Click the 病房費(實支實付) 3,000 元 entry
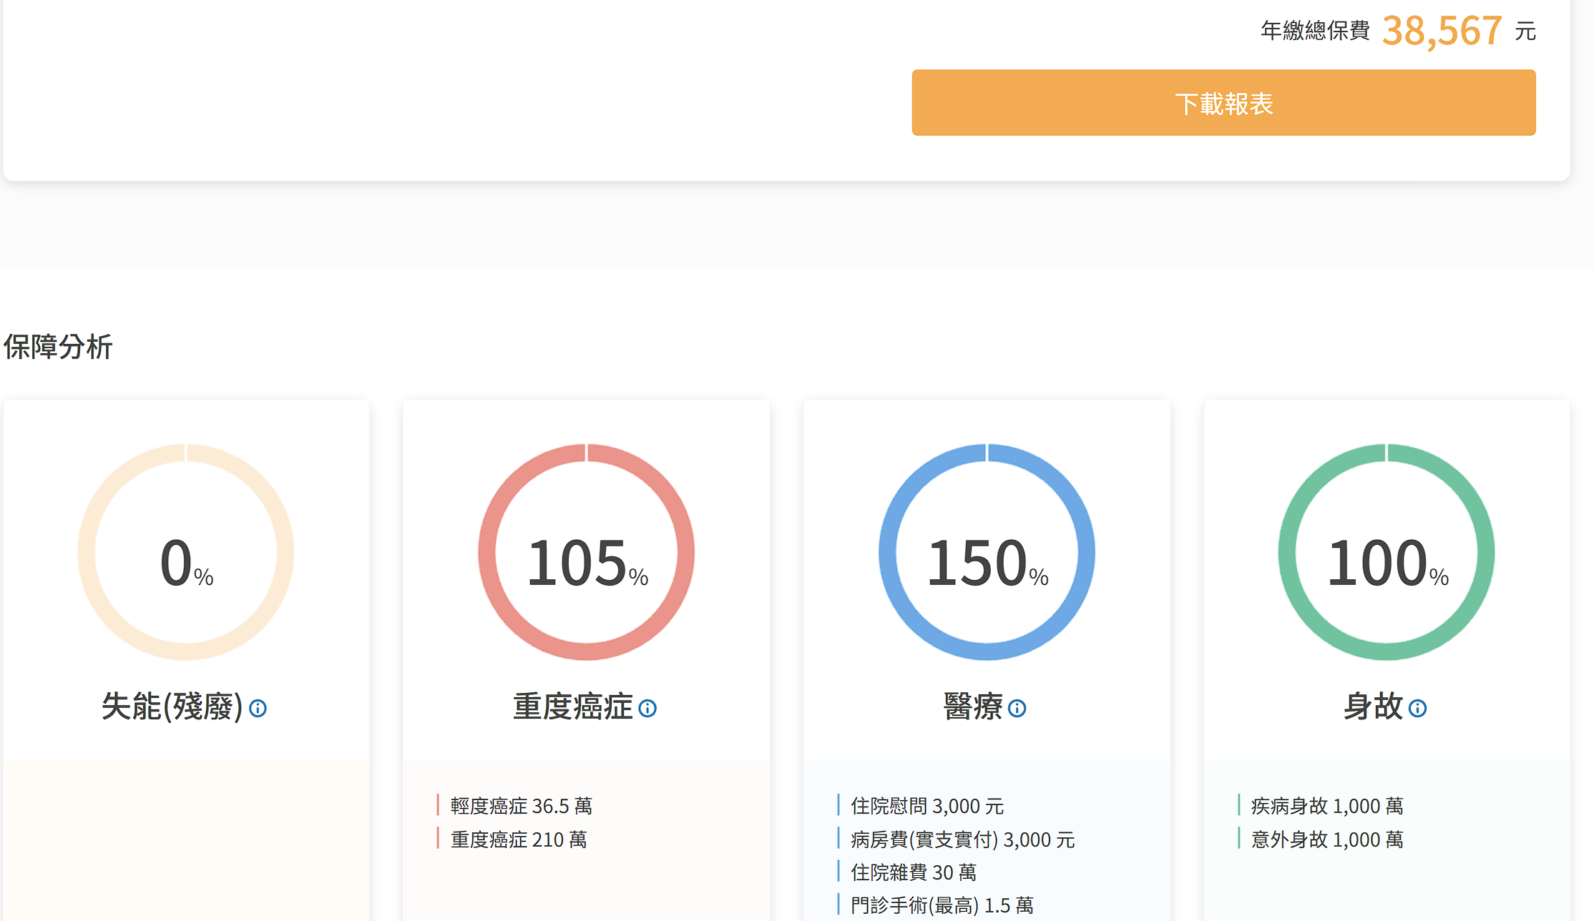1594x921 pixels. coord(962,839)
